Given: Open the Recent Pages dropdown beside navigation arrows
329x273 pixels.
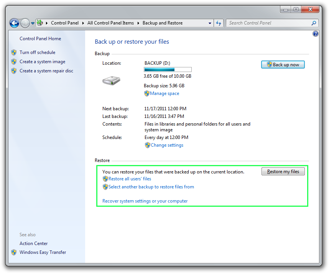Looking at the screenshot, I should [x=33, y=23].
